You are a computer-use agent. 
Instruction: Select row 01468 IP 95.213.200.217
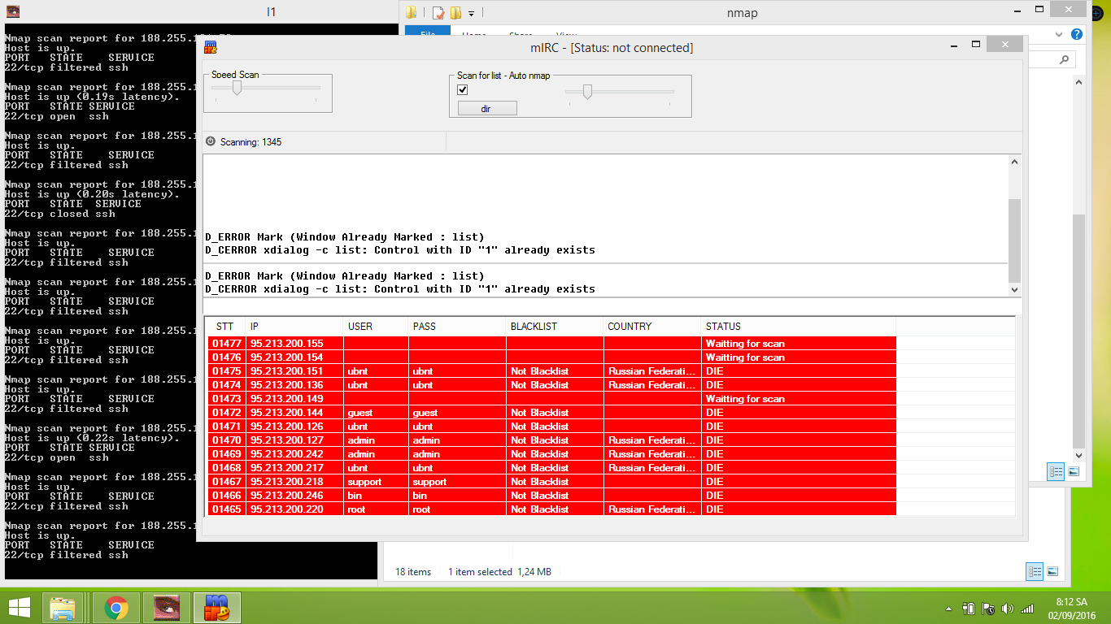click(x=551, y=468)
